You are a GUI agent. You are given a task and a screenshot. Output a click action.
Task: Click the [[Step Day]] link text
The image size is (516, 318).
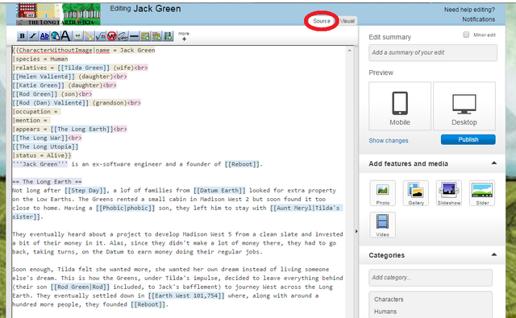85,191
